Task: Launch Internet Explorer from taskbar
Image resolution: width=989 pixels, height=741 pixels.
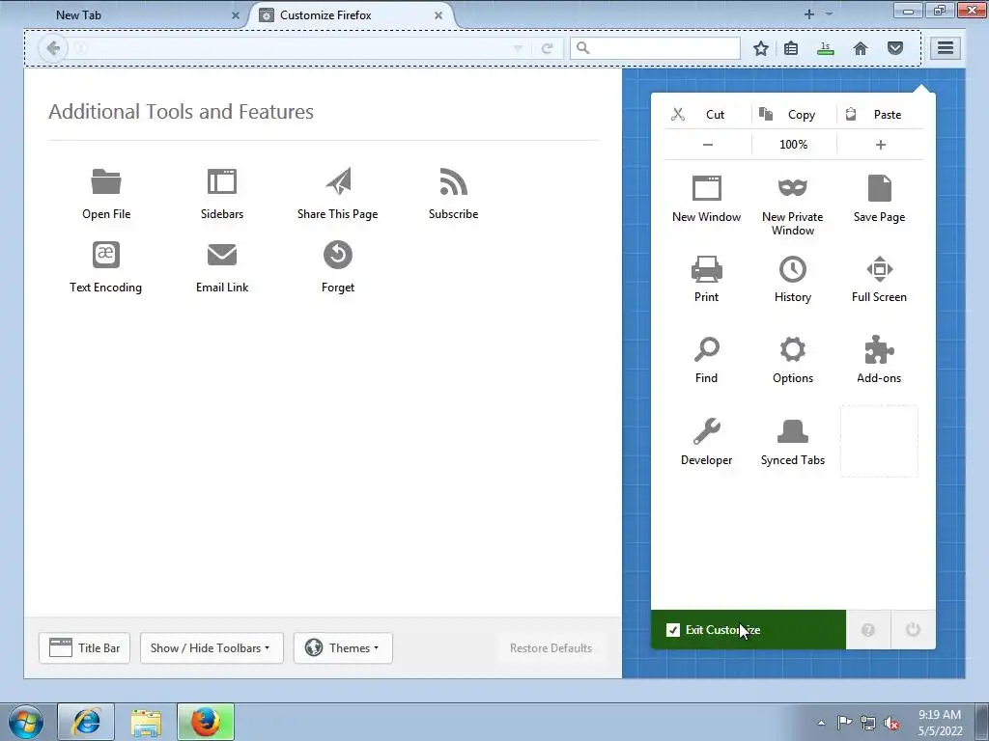Action: click(x=86, y=722)
